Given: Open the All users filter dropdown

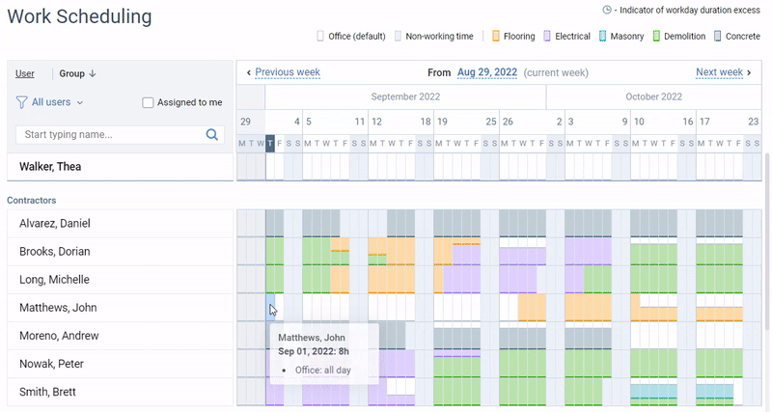Looking at the screenshot, I should click(57, 102).
